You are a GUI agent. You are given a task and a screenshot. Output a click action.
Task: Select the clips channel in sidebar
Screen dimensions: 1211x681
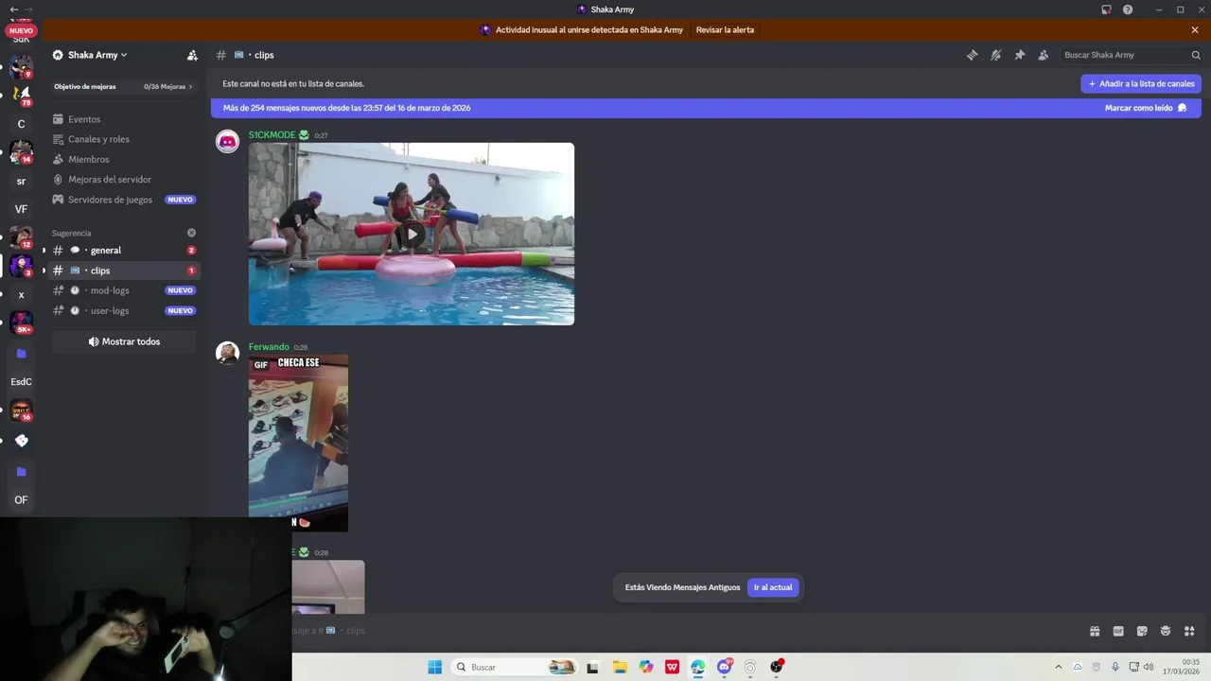pos(123,271)
